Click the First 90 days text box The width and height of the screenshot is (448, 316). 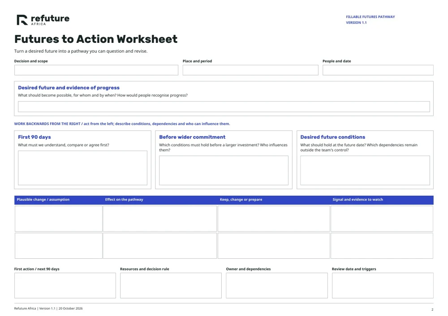[x=82, y=168]
